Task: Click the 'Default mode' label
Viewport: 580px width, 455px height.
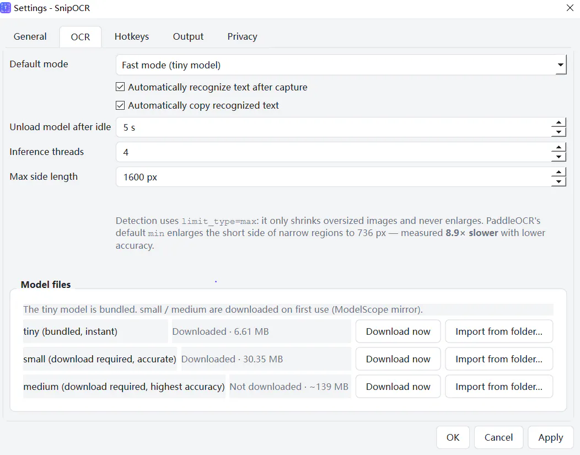Action: pos(39,64)
